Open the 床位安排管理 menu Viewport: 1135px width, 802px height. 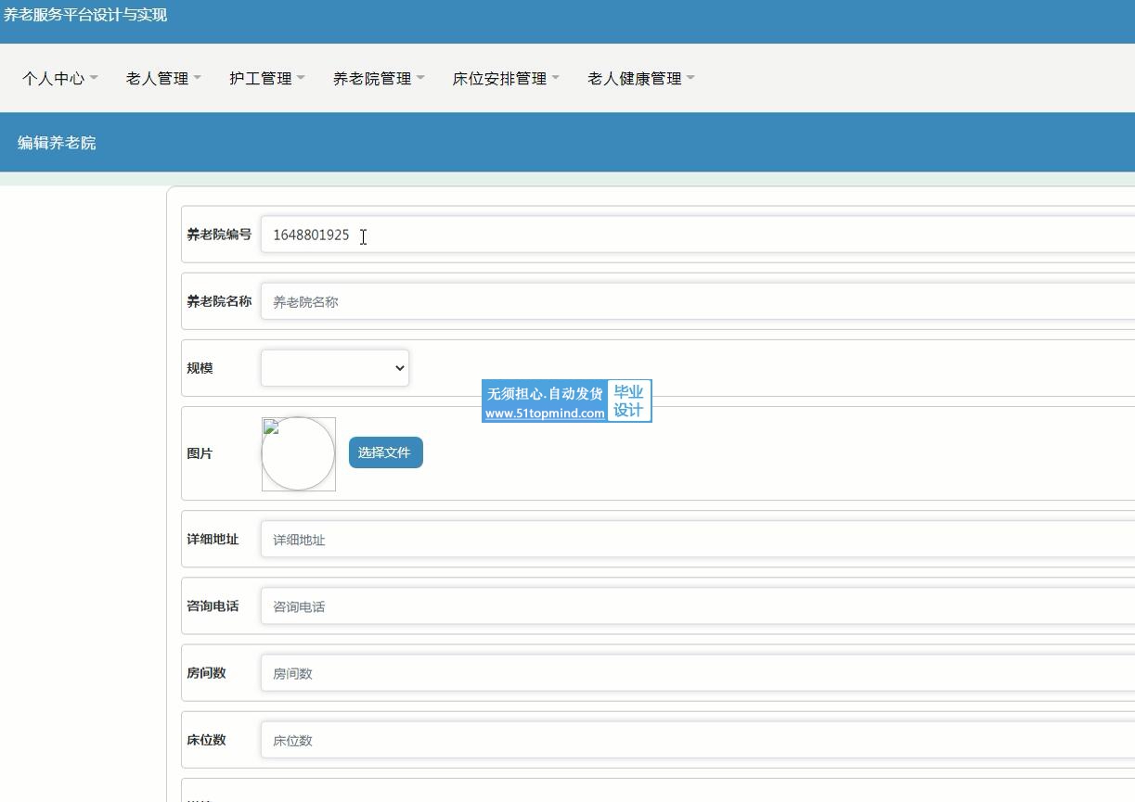[x=505, y=79]
